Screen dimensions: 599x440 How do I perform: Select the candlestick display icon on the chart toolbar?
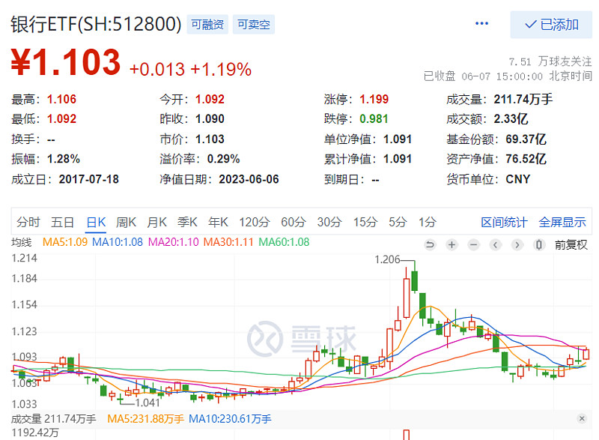539,245
